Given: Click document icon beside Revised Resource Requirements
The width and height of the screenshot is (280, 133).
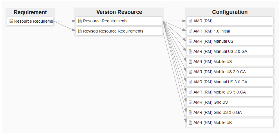Looking at the screenshot, I should [x=80, y=31].
